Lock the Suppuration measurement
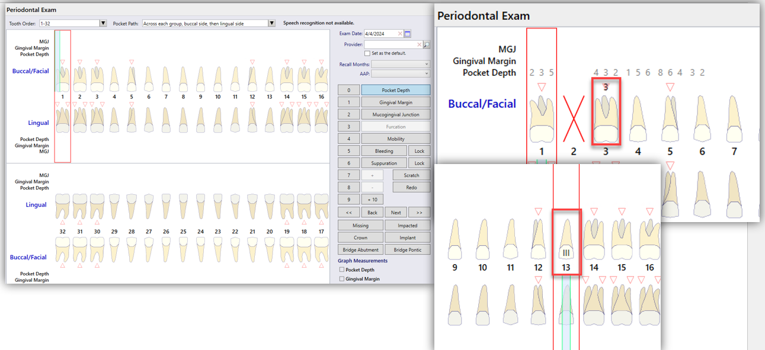The height and width of the screenshot is (350, 765). pyautogui.click(x=420, y=163)
